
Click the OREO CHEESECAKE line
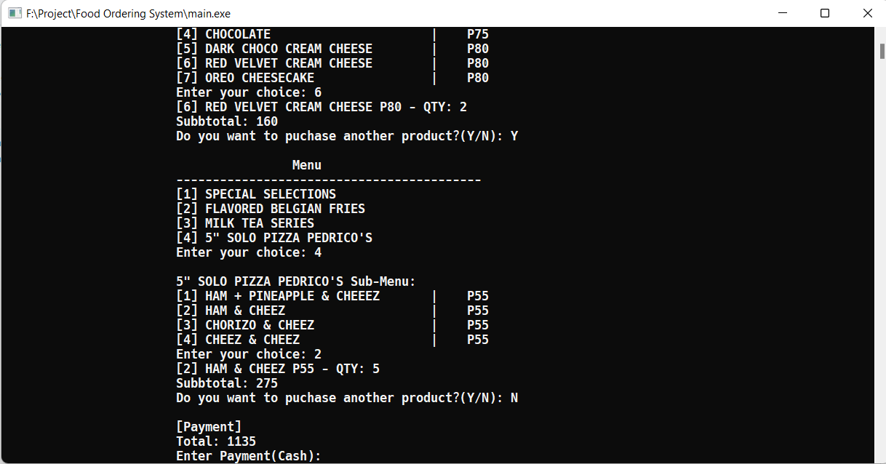pos(247,77)
